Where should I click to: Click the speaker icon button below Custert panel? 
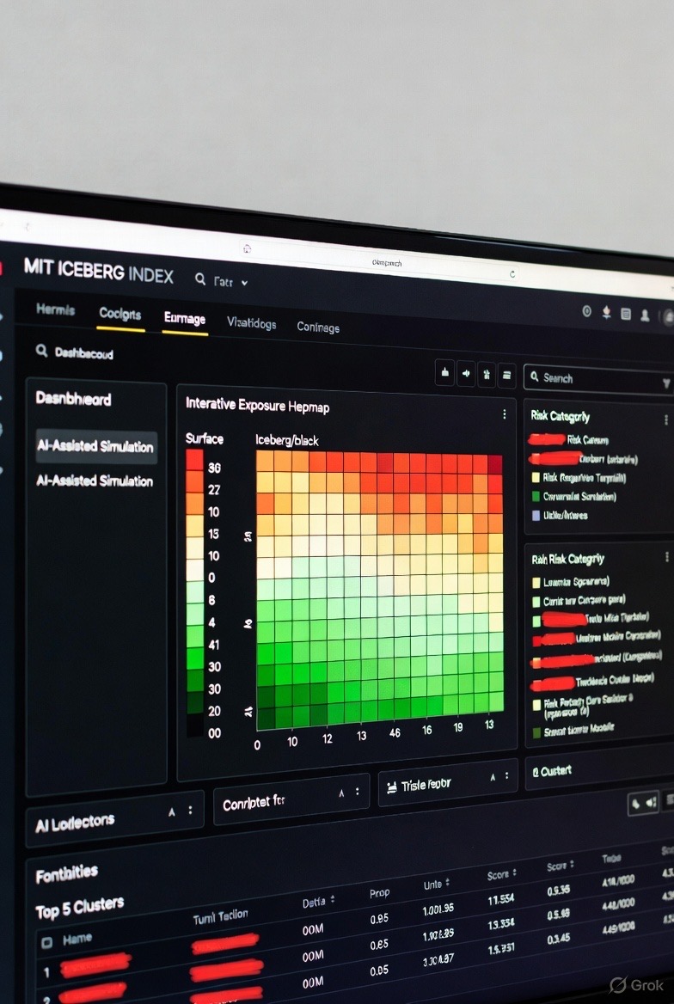point(653,802)
